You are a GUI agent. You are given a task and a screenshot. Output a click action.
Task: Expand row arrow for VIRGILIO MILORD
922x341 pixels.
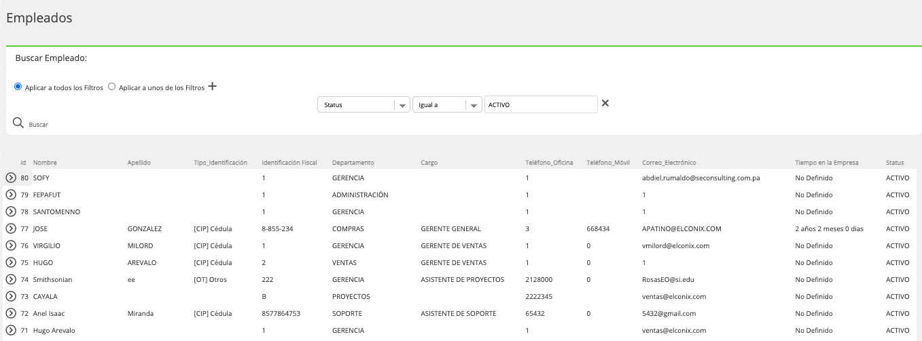click(11, 245)
